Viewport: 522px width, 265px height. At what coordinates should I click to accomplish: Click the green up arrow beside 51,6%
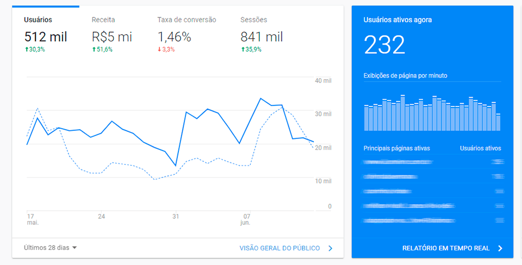[94, 49]
